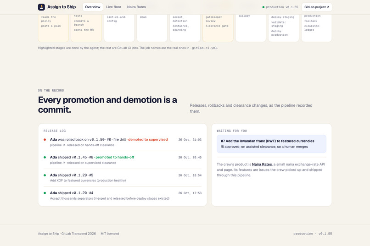The height and width of the screenshot is (246, 370).
Task: Click the footer 'MIT licensed' text
Action: point(110,234)
